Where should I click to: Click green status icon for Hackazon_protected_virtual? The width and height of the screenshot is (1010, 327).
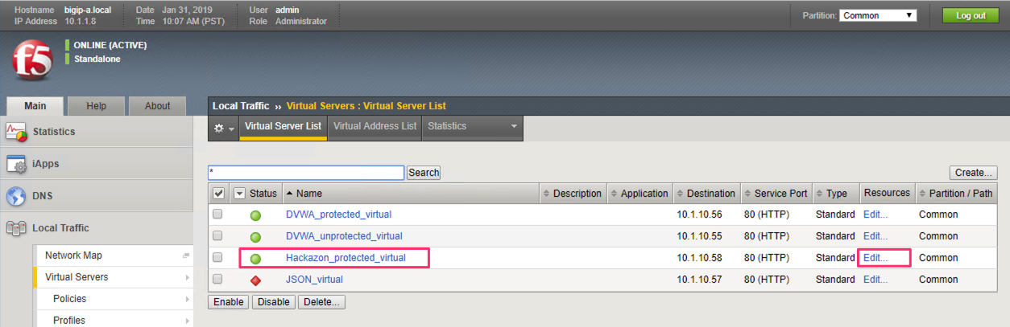point(256,259)
